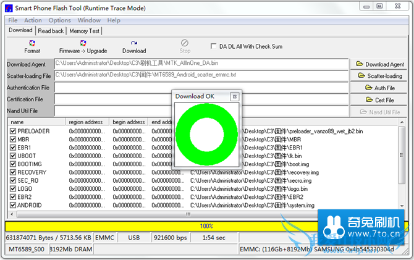Switch to the Read back tab

coord(51,31)
